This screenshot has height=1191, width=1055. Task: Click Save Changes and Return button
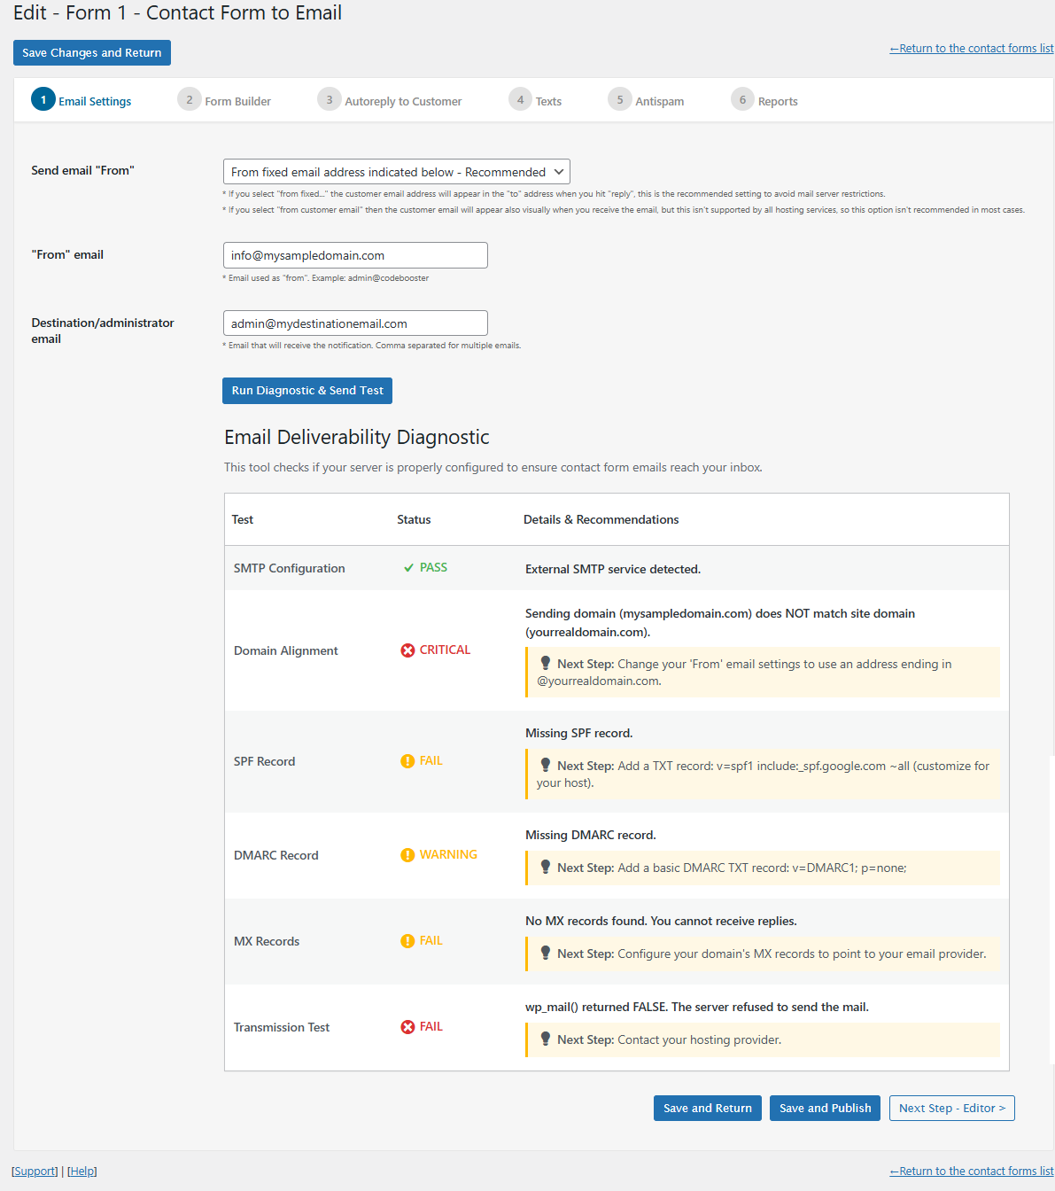[x=92, y=53]
